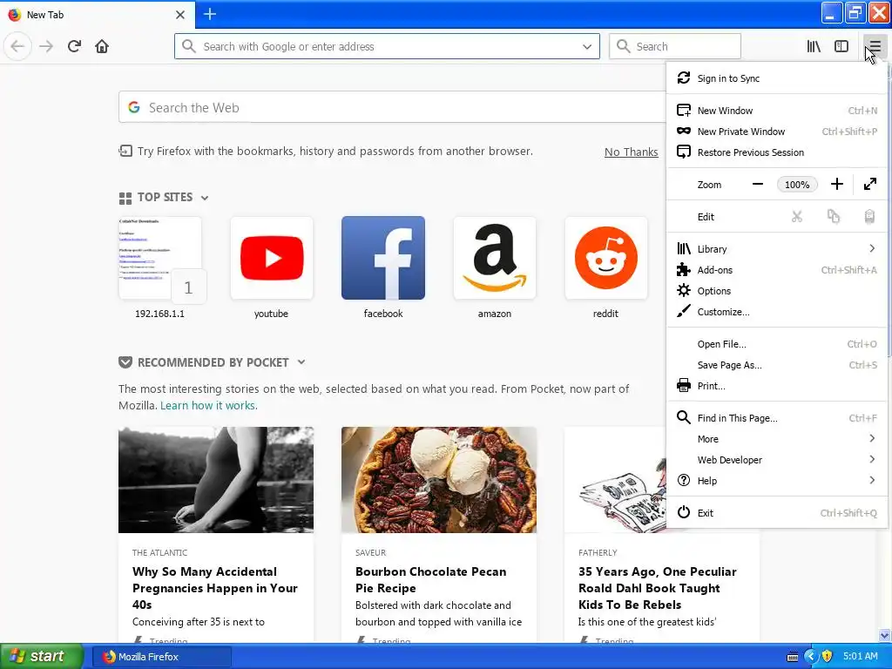Select Find in This Page...
Screen dimensions: 892x669
point(776,418)
